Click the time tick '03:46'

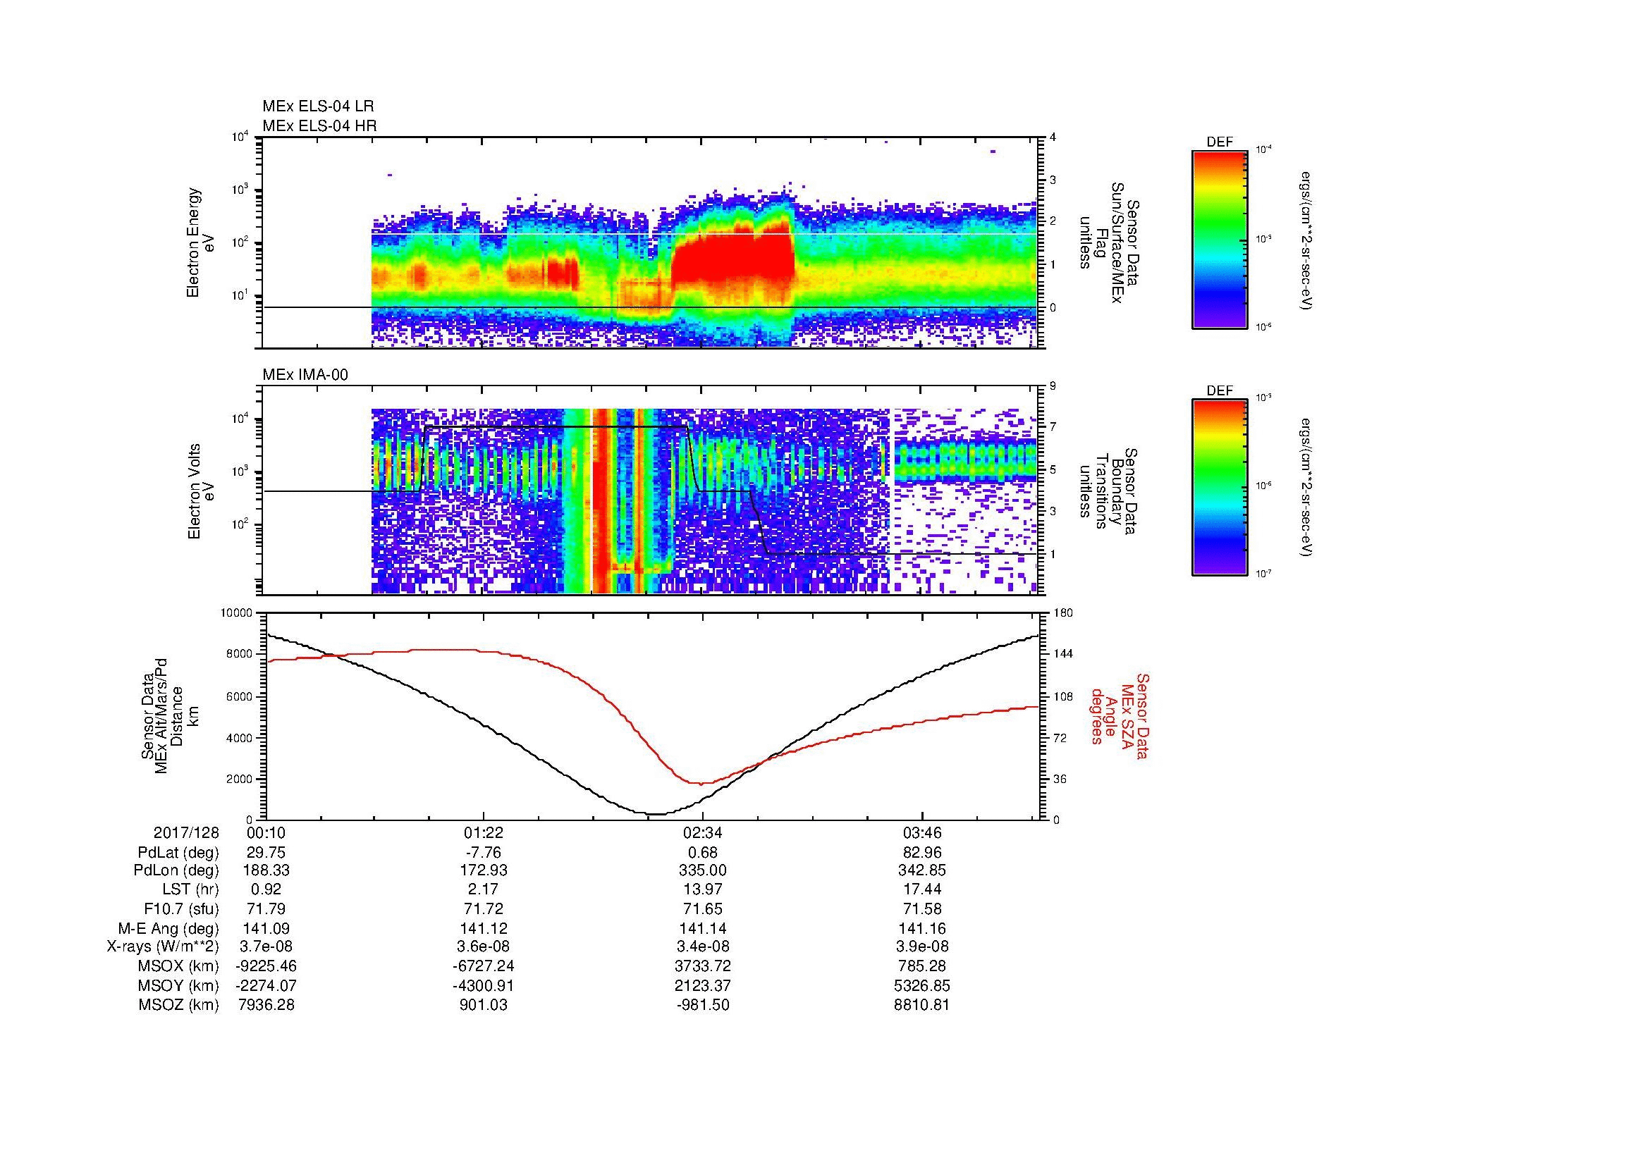click(x=921, y=832)
